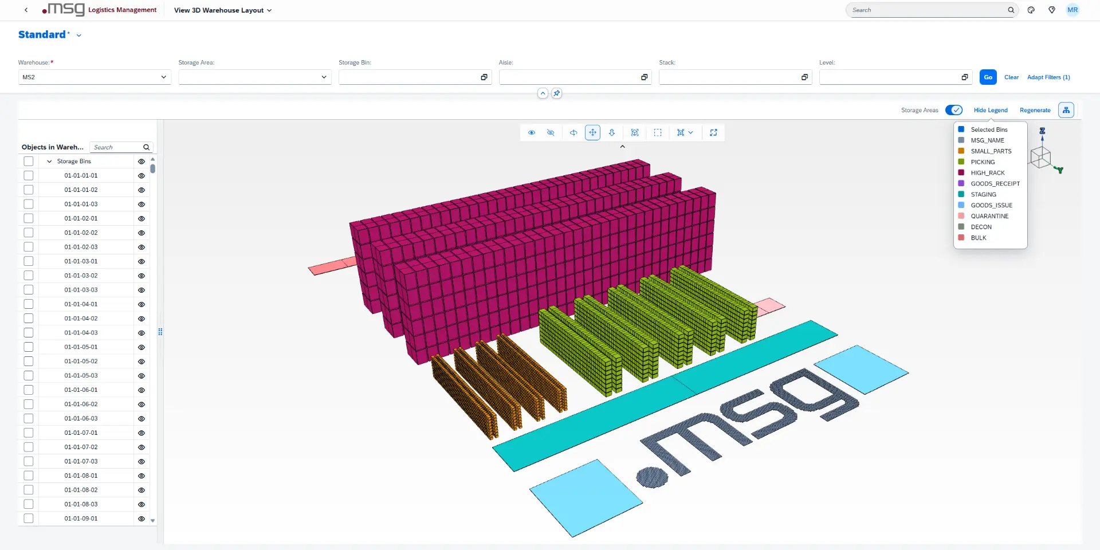This screenshot has width=1100, height=550.
Task: Select tree row 01-01-09-01
Action: (x=81, y=518)
